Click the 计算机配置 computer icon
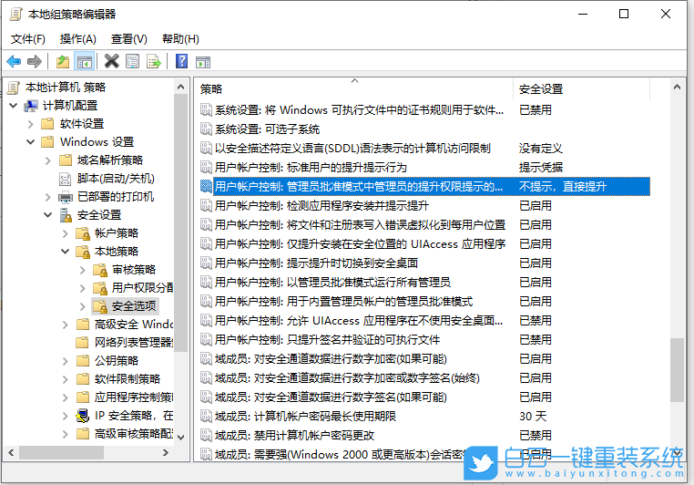This screenshot has height=485, width=694. (31, 106)
